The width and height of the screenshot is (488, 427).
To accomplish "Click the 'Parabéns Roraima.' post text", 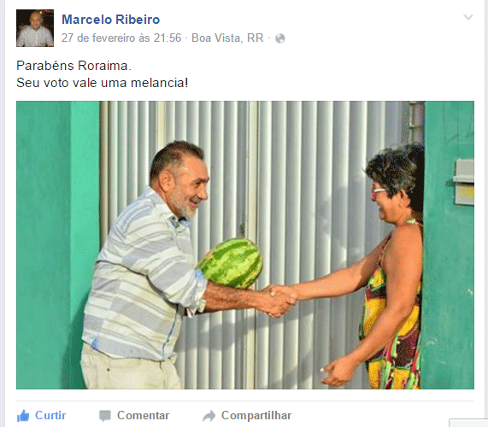I will point(73,66).
